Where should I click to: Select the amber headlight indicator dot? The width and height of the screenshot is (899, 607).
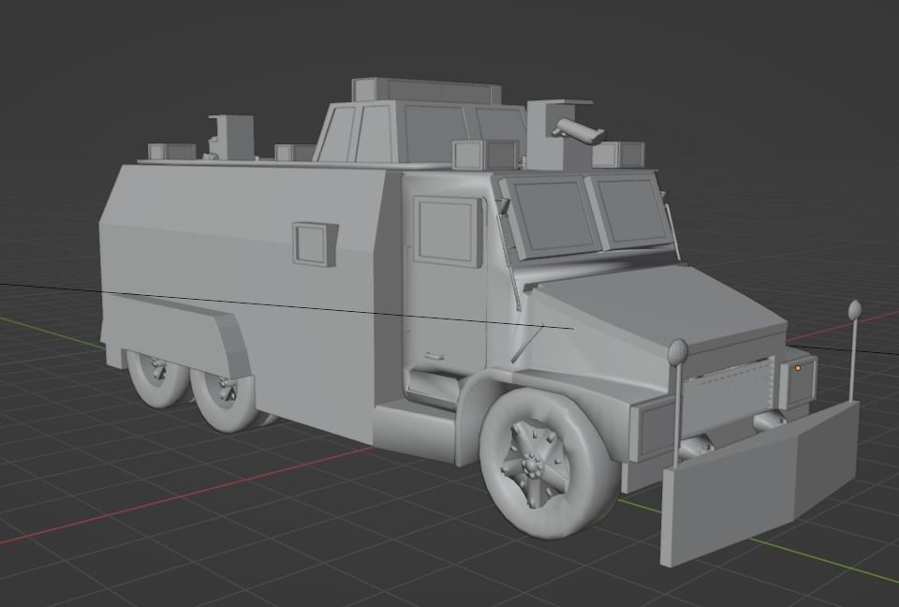(797, 368)
